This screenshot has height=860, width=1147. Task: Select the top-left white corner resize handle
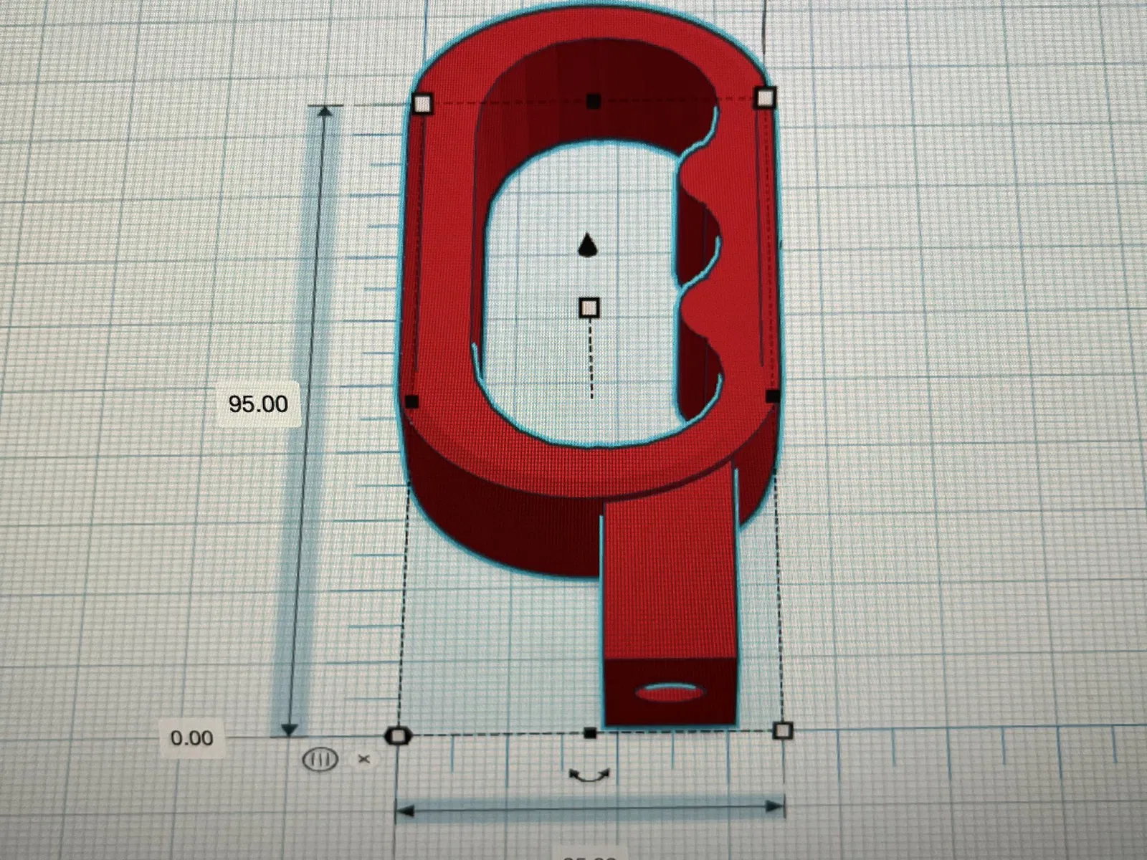(423, 105)
